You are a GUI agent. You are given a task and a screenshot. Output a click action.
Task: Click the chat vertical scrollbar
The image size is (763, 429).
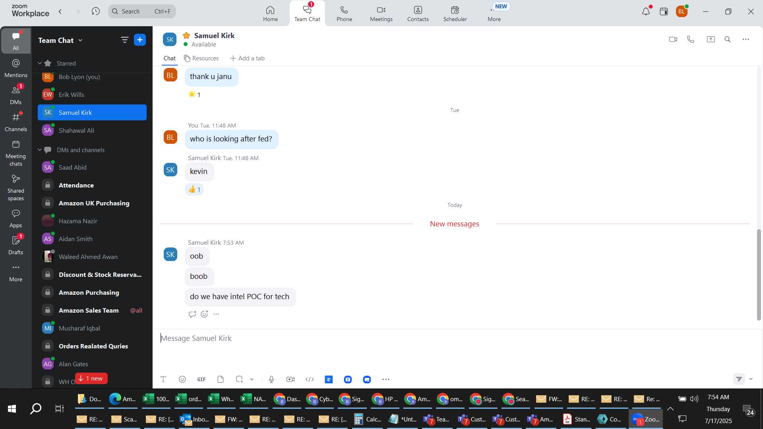[759, 274]
